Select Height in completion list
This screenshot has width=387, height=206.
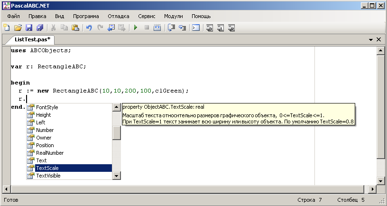point(69,115)
